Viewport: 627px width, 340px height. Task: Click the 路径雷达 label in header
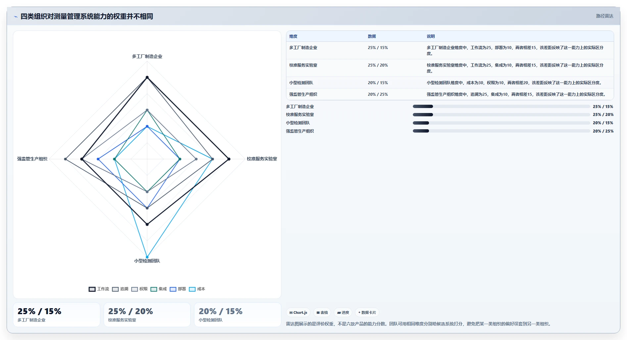click(x=604, y=16)
